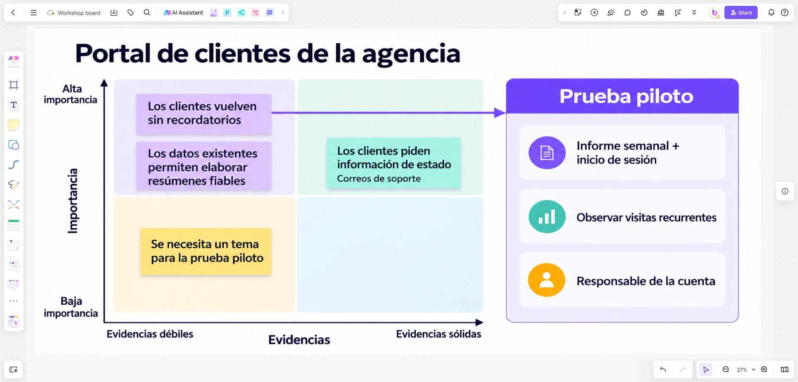Zoom out with the minus magnifier
This screenshot has width=798, height=382.
(726, 370)
